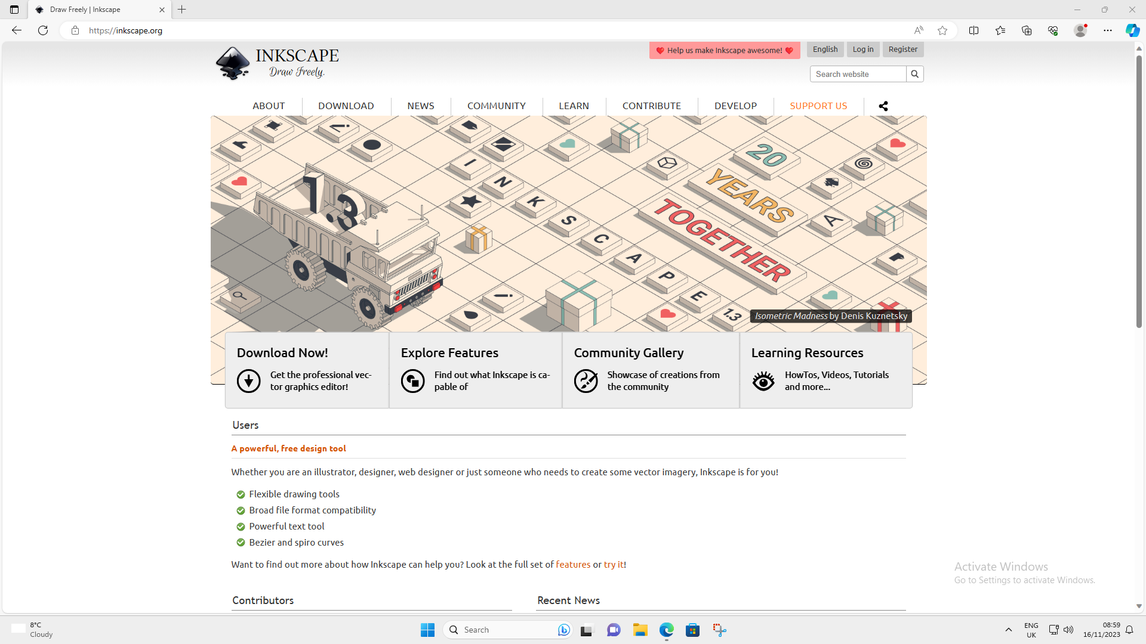Click the Inkscape logo
Viewport: 1146px width, 644px height.
233,63
